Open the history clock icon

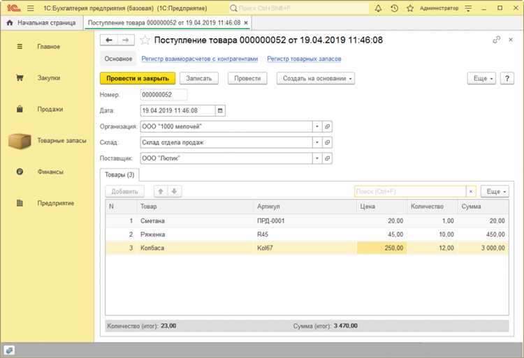click(394, 8)
